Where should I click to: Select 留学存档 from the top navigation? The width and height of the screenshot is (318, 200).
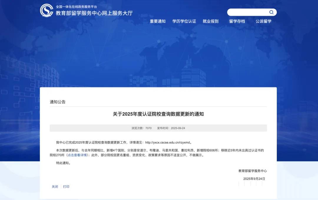(x=237, y=21)
